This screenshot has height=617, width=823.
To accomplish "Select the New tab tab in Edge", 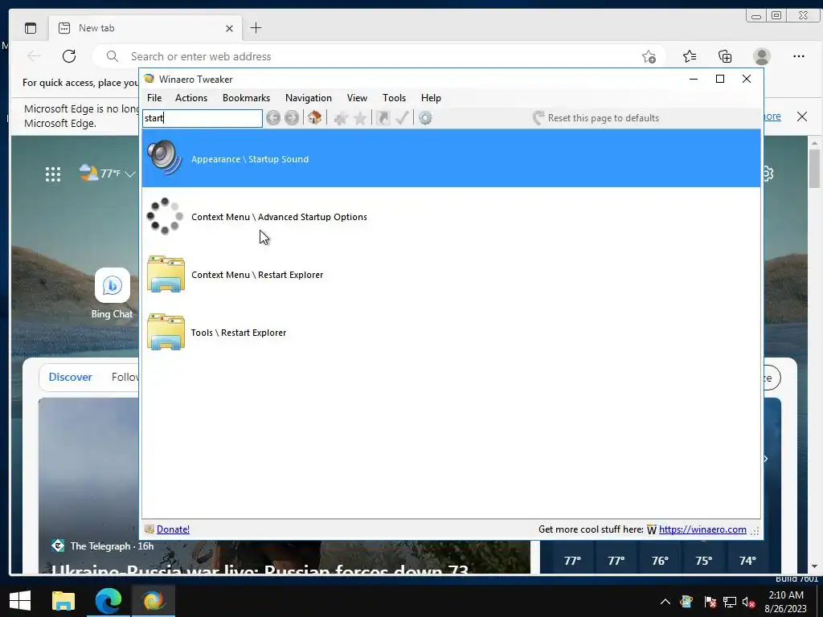I will 145,28.
